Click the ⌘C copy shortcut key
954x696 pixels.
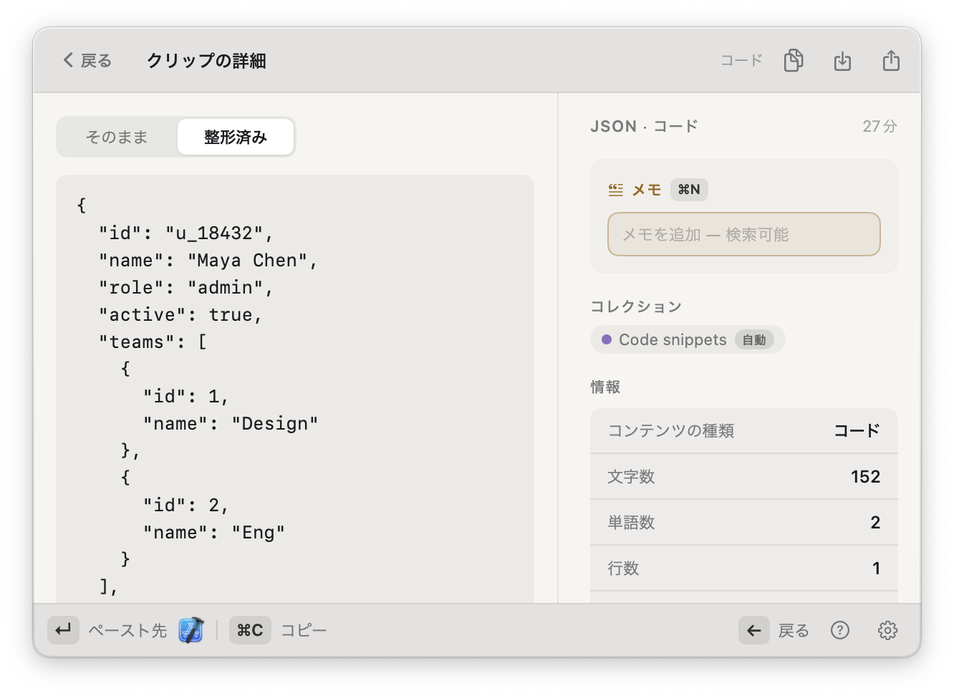(250, 630)
